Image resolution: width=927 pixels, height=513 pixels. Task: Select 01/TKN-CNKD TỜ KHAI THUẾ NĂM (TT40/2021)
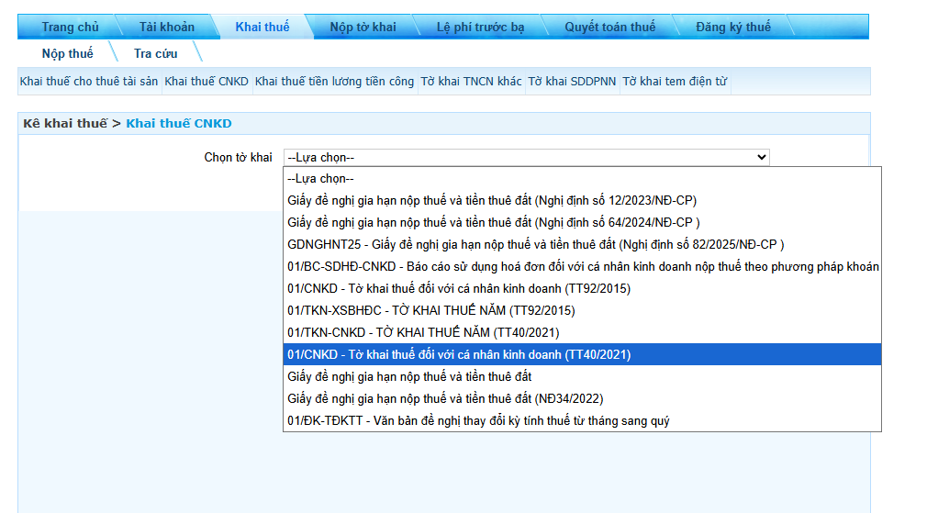(x=423, y=332)
